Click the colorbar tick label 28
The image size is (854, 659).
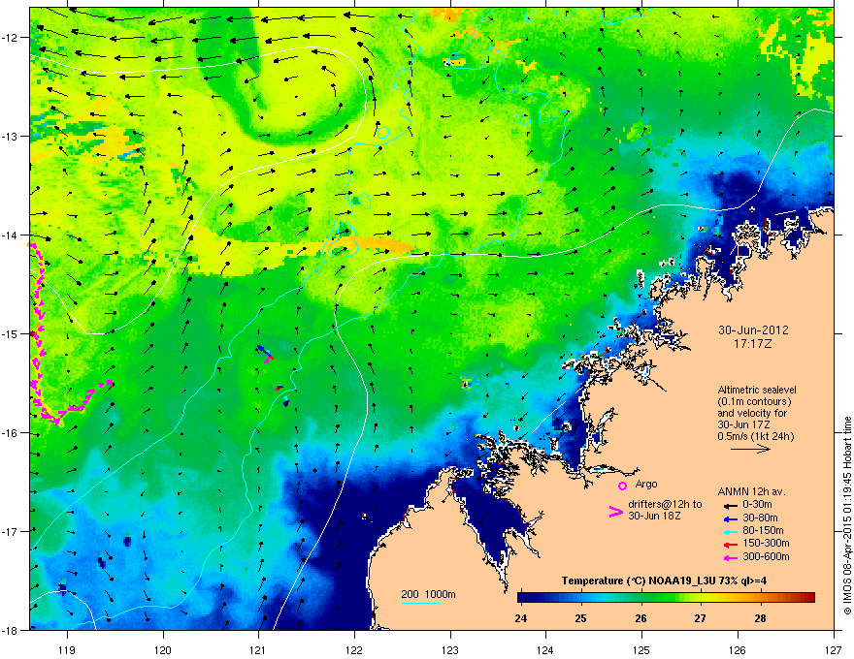click(x=760, y=618)
